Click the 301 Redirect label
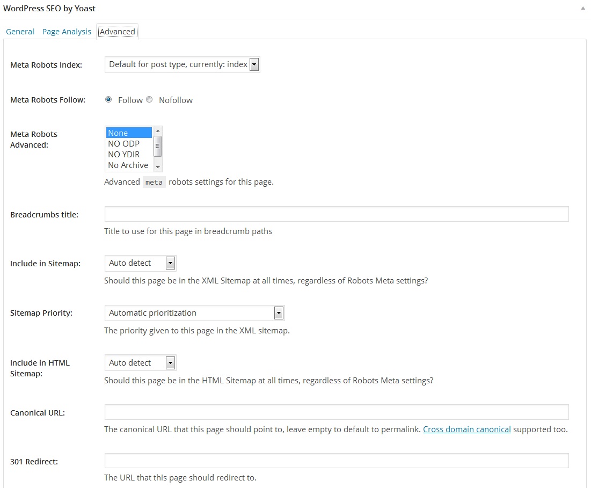The width and height of the screenshot is (591, 488). [34, 462]
